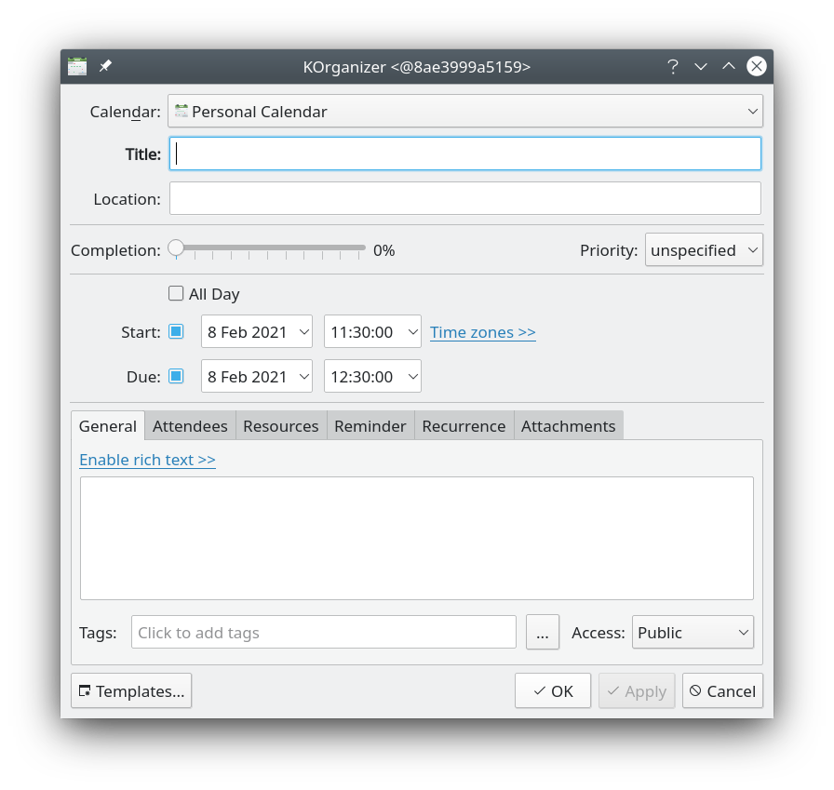Viewport: 834px width, 790px height.
Task: Open the Recurrence tab
Action: tap(464, 425)
